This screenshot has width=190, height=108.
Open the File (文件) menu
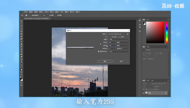[26, 12]
